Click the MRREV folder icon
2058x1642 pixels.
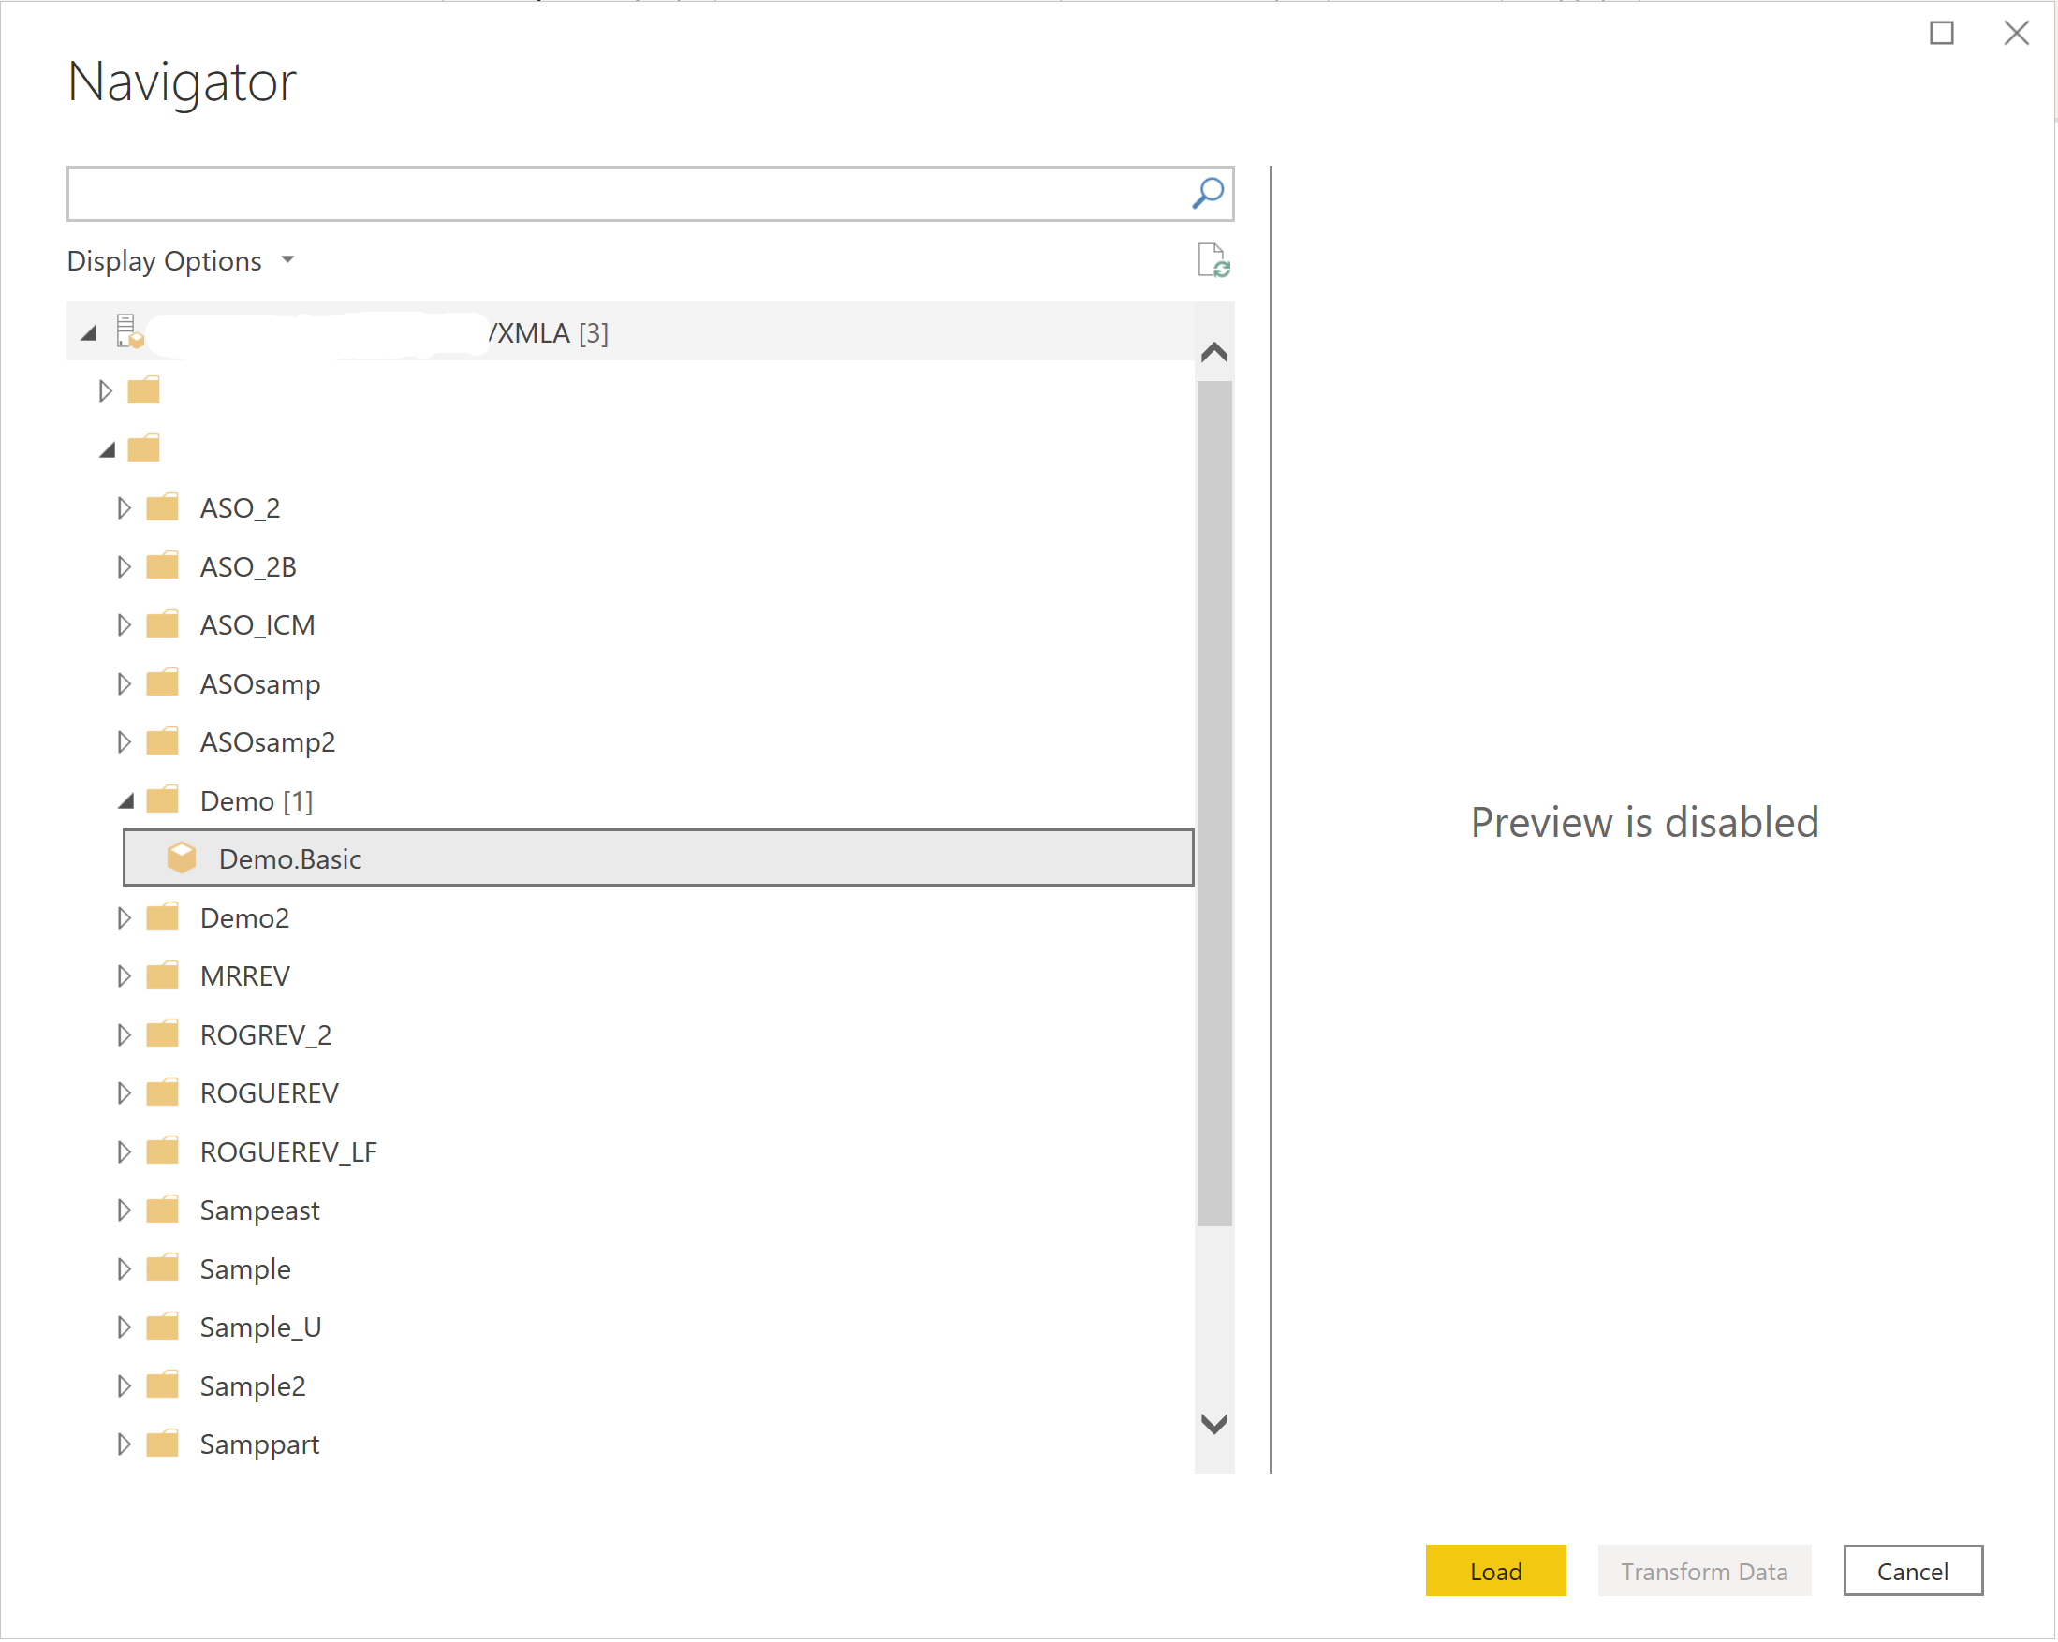tap(164, 974)
